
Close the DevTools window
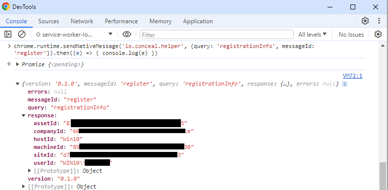(x=376, y=7)
